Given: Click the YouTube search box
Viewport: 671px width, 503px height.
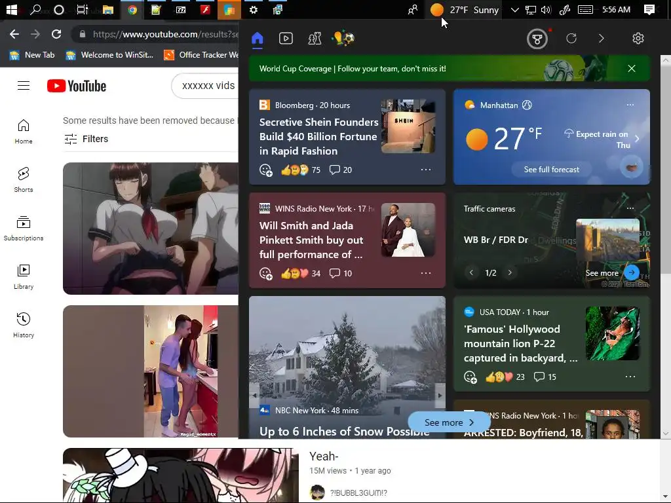Looking at the screenshot, I should pyautogui.click(x=205, y=86).
